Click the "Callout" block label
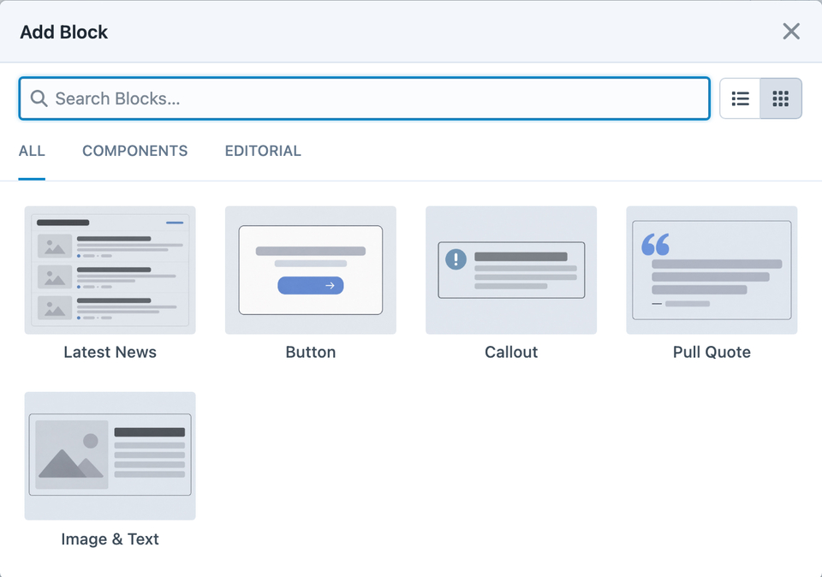822x577 pixels. [x=511, y=352]
